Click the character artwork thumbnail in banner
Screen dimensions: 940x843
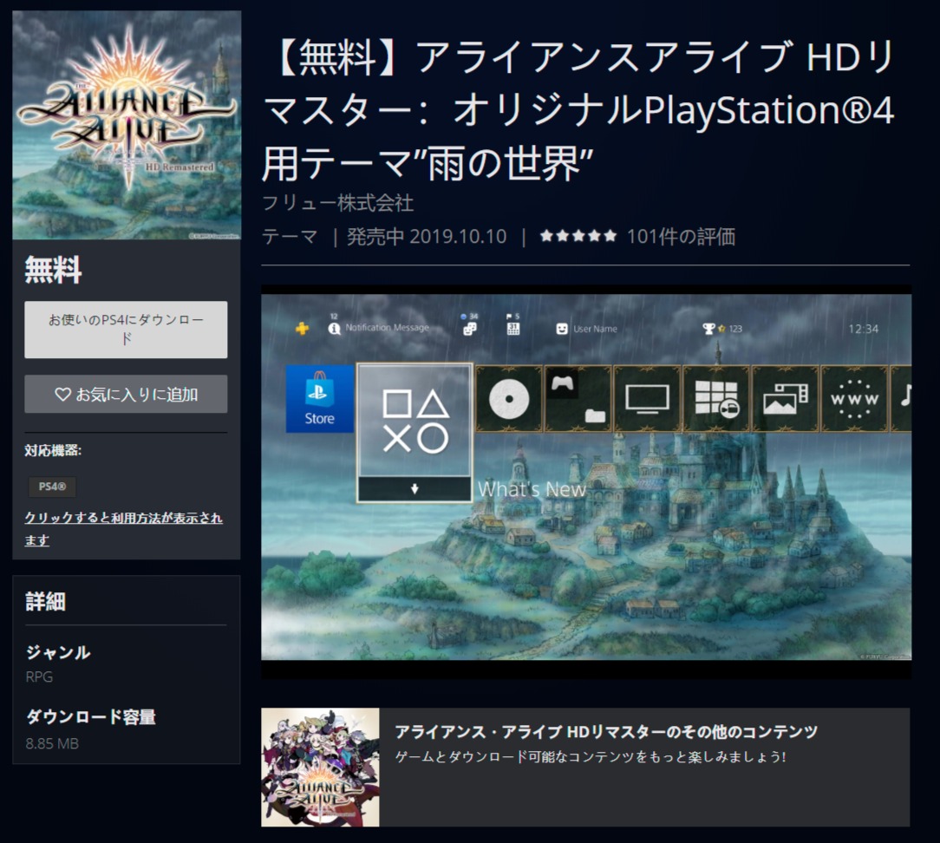[320, 768]
